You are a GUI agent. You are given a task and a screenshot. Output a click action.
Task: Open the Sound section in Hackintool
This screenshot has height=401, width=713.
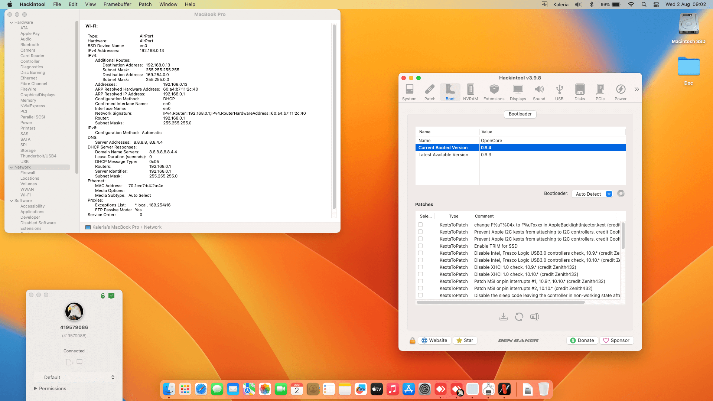coord(539,92)
